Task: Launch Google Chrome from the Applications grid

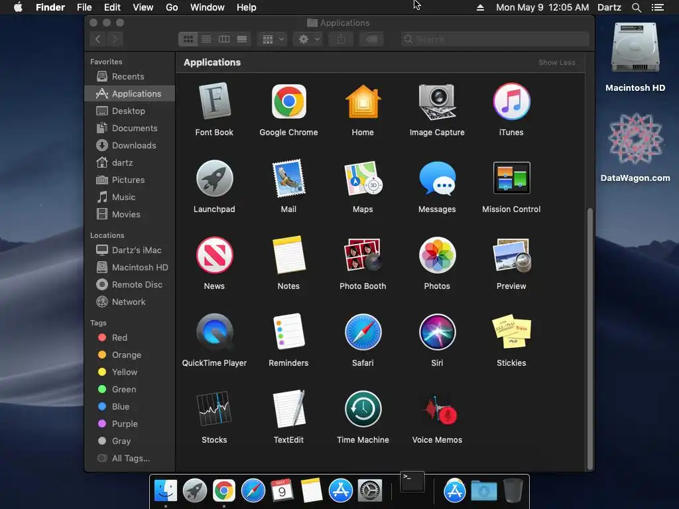Action: (289, 102)
